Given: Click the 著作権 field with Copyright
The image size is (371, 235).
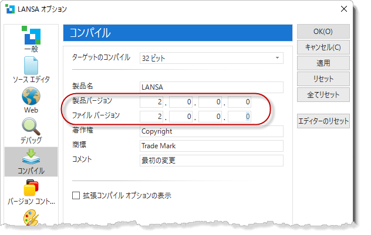Looking at the screenshot, I should click(x=211, y=131).
